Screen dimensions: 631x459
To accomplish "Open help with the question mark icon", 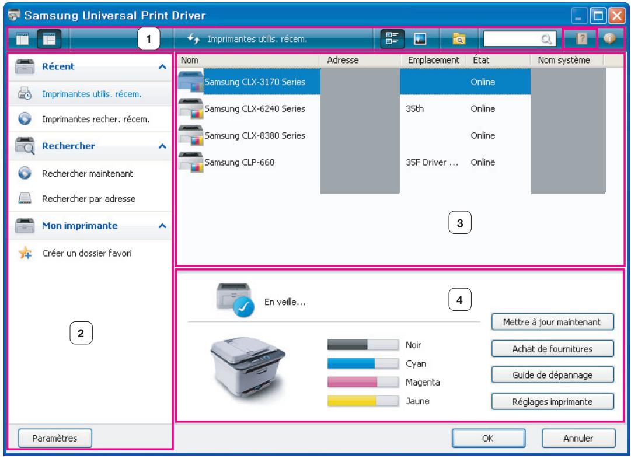I will 581,39.
